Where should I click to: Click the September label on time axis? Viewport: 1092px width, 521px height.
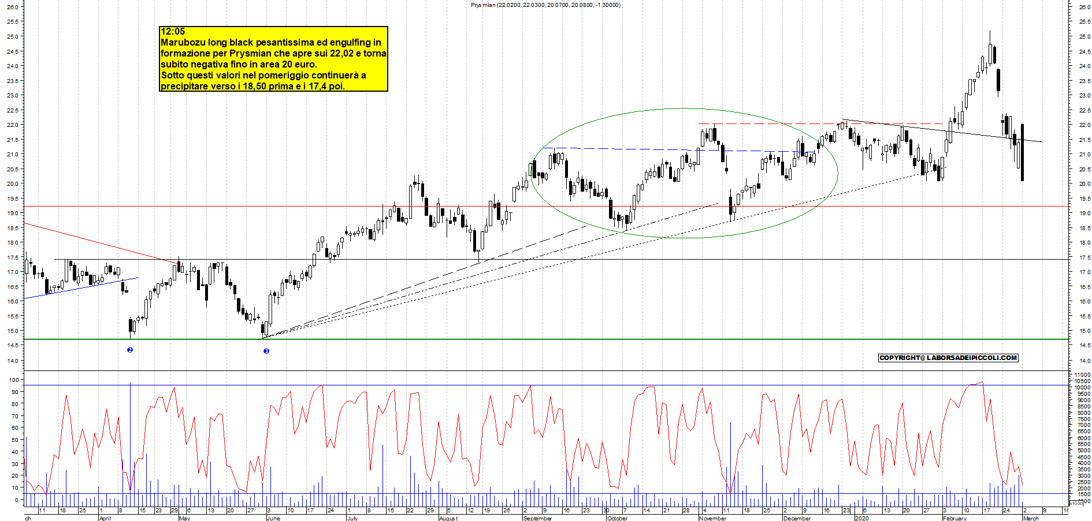click(x=537, y=518)
